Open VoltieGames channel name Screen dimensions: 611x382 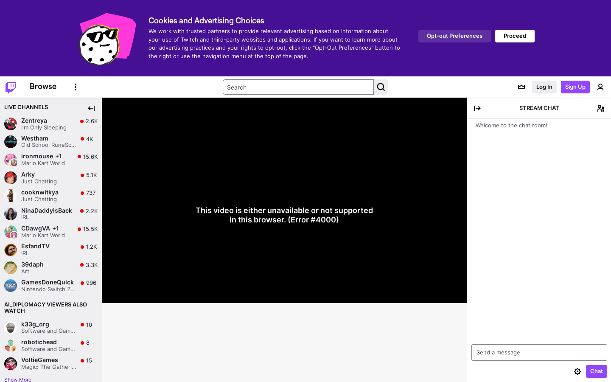pos(39,360)
